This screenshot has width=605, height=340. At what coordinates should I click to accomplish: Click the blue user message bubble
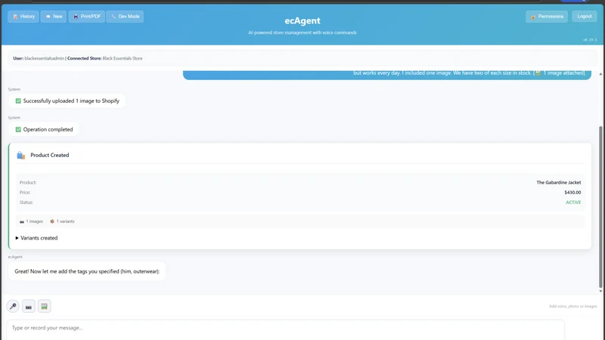pyautogui.click(x=387, y=75)
